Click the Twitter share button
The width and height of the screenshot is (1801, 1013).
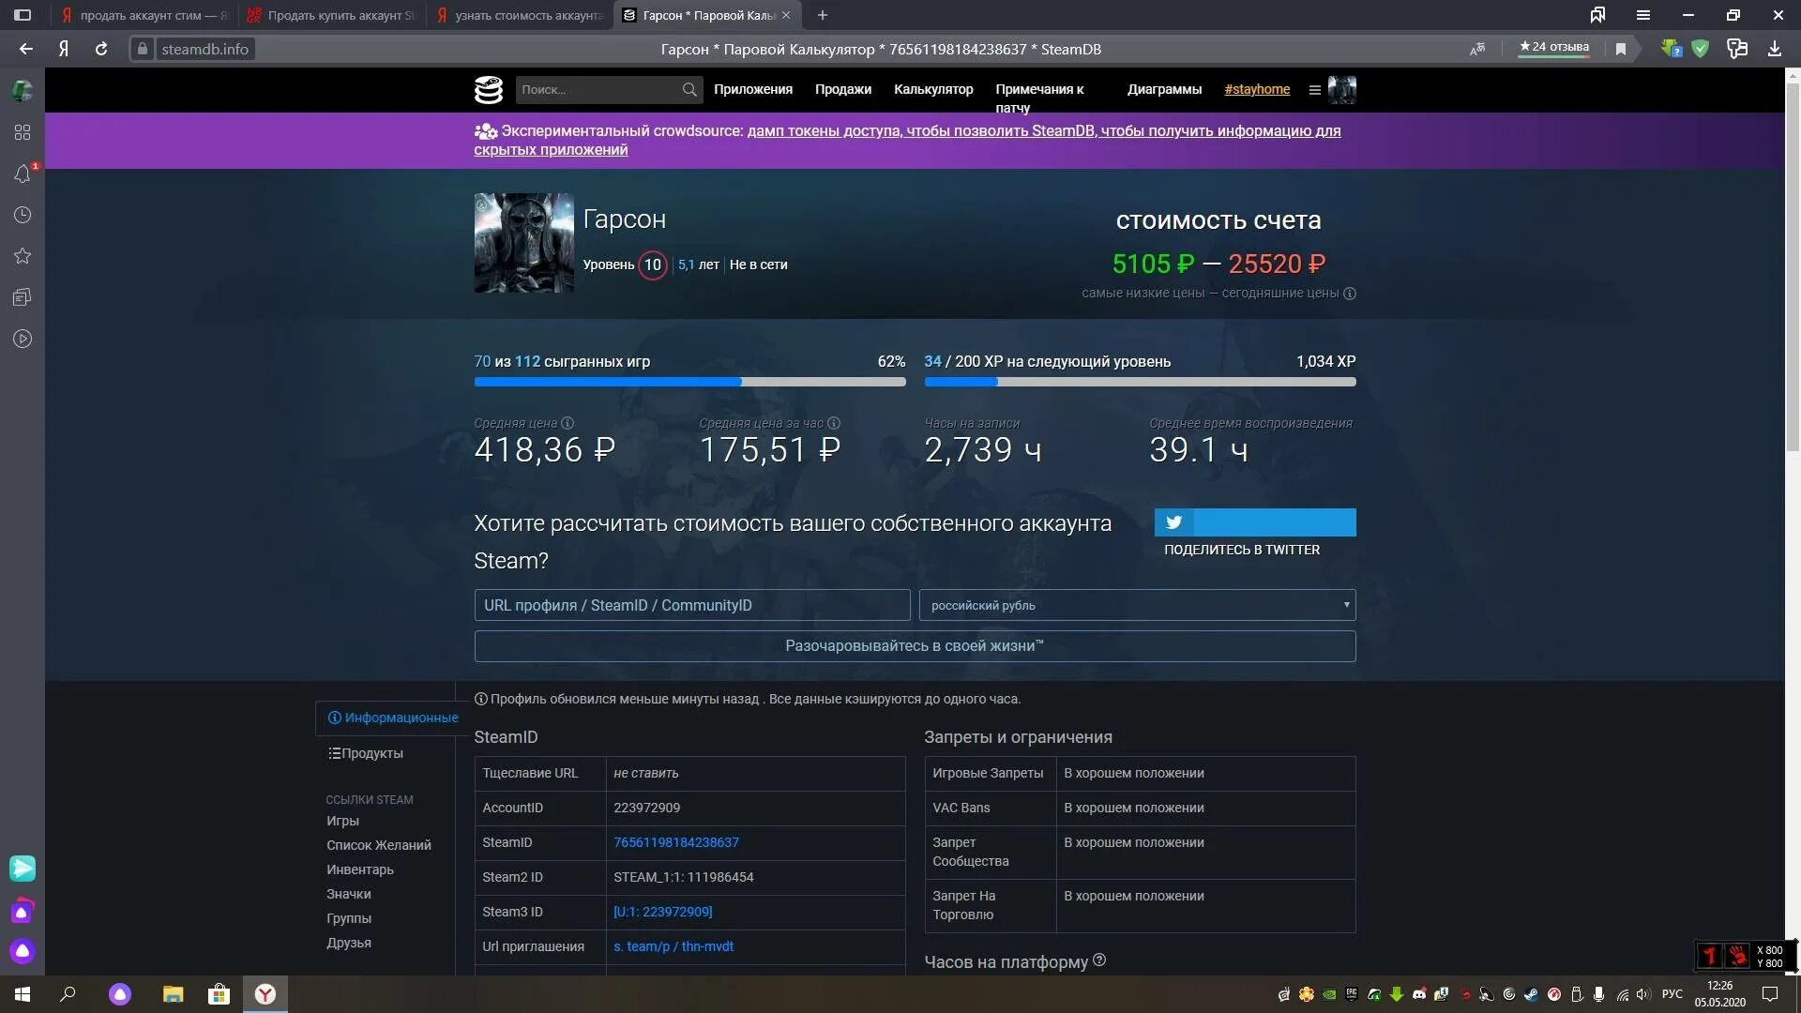[1254, 522]
